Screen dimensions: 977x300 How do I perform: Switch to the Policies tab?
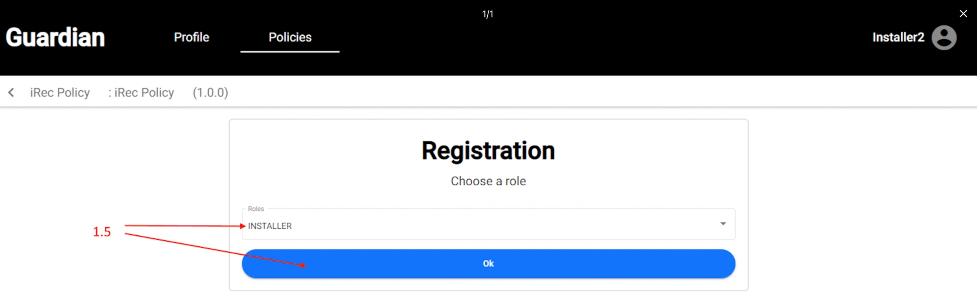pyautogui.click(x=290, y=37)
